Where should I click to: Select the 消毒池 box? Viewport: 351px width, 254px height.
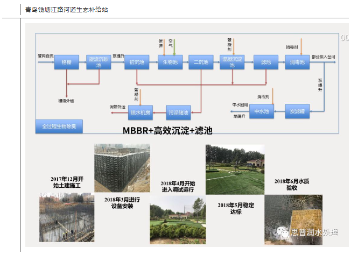(x=298, y=62)
